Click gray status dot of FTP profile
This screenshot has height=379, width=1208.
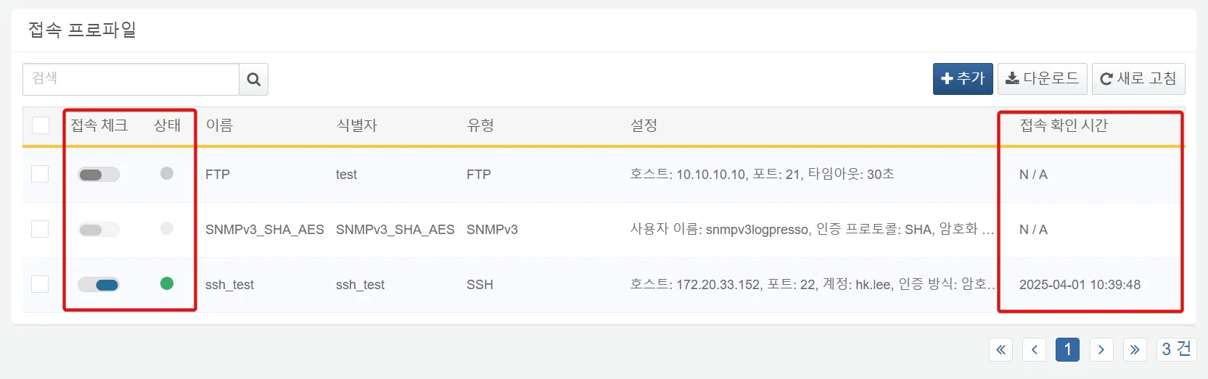click(167, 173)
